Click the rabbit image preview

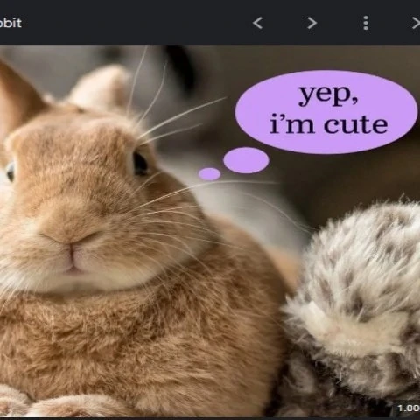[x=210, y=231]
